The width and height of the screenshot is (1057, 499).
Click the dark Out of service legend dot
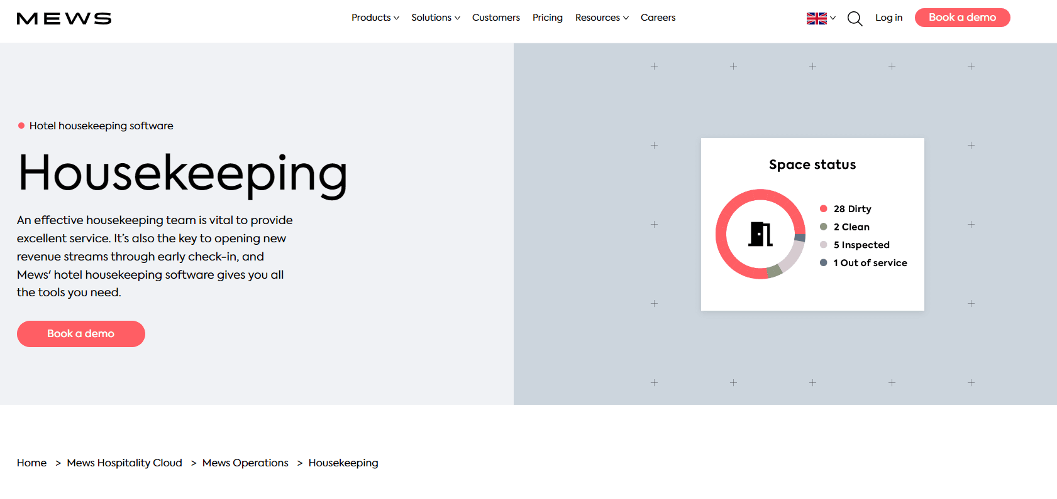(823, 262)
